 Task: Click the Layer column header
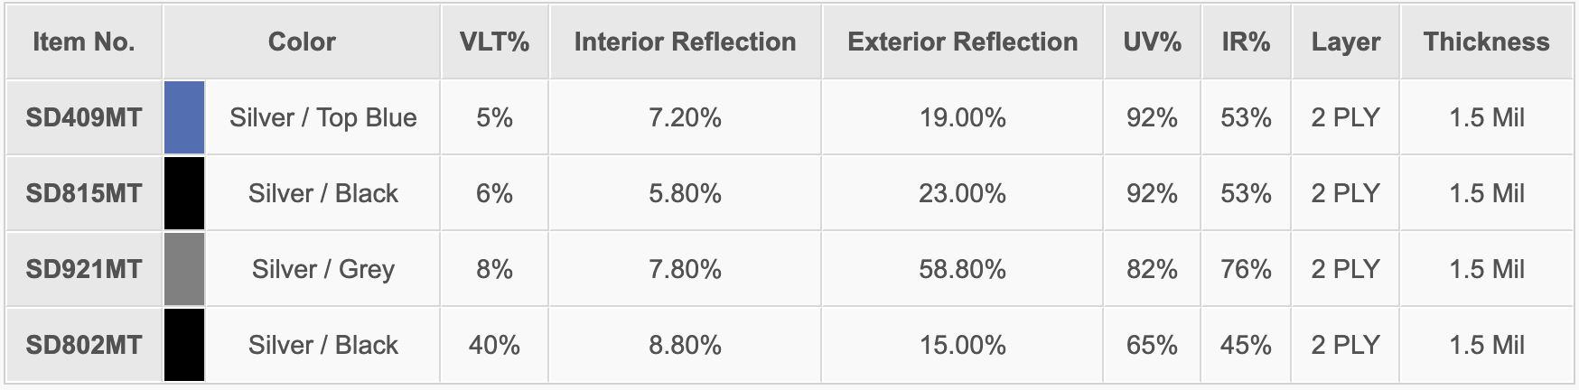(1345, 42)
